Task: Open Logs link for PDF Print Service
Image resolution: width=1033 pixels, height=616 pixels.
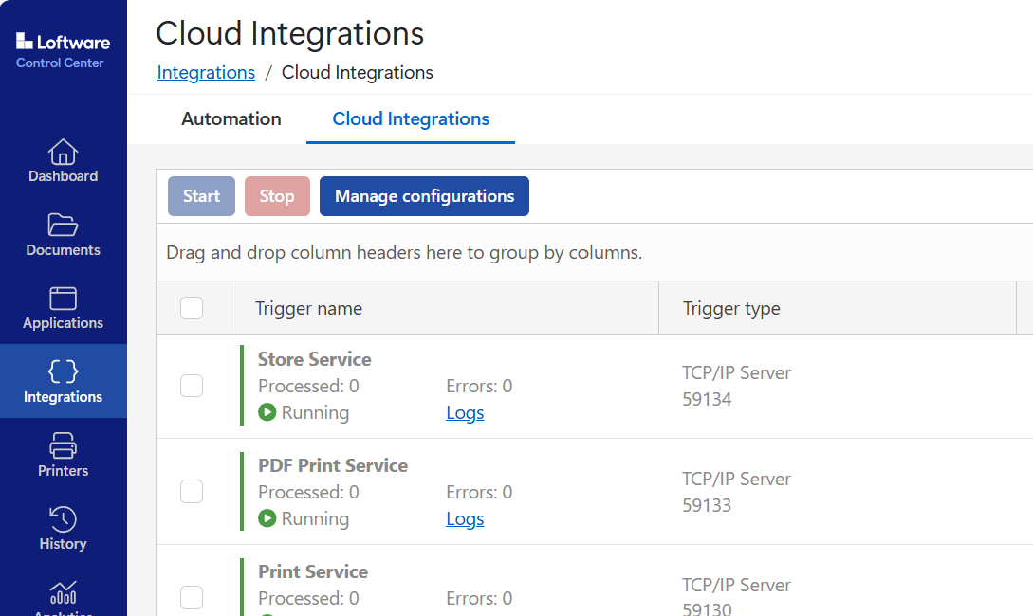Action: click(x=465, y=518)
